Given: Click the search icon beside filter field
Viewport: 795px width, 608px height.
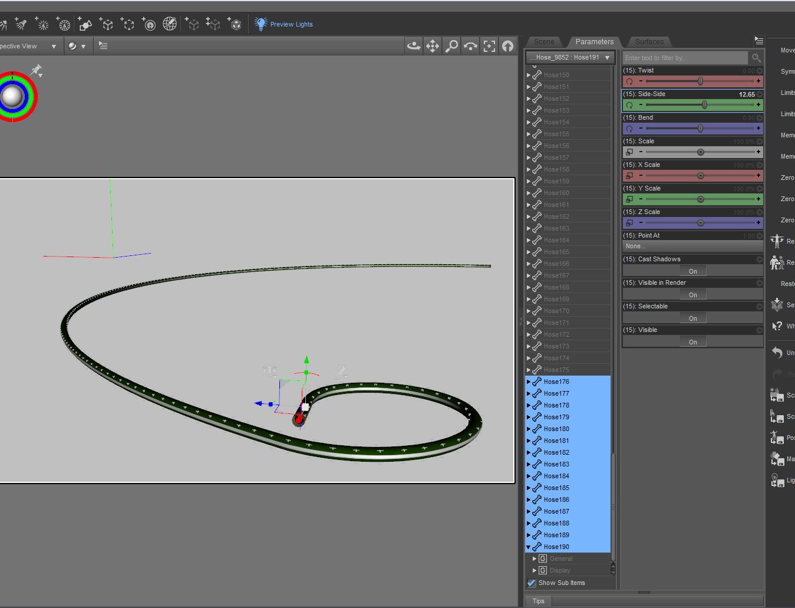Looking at the screenshot, I should pos(756,57).
